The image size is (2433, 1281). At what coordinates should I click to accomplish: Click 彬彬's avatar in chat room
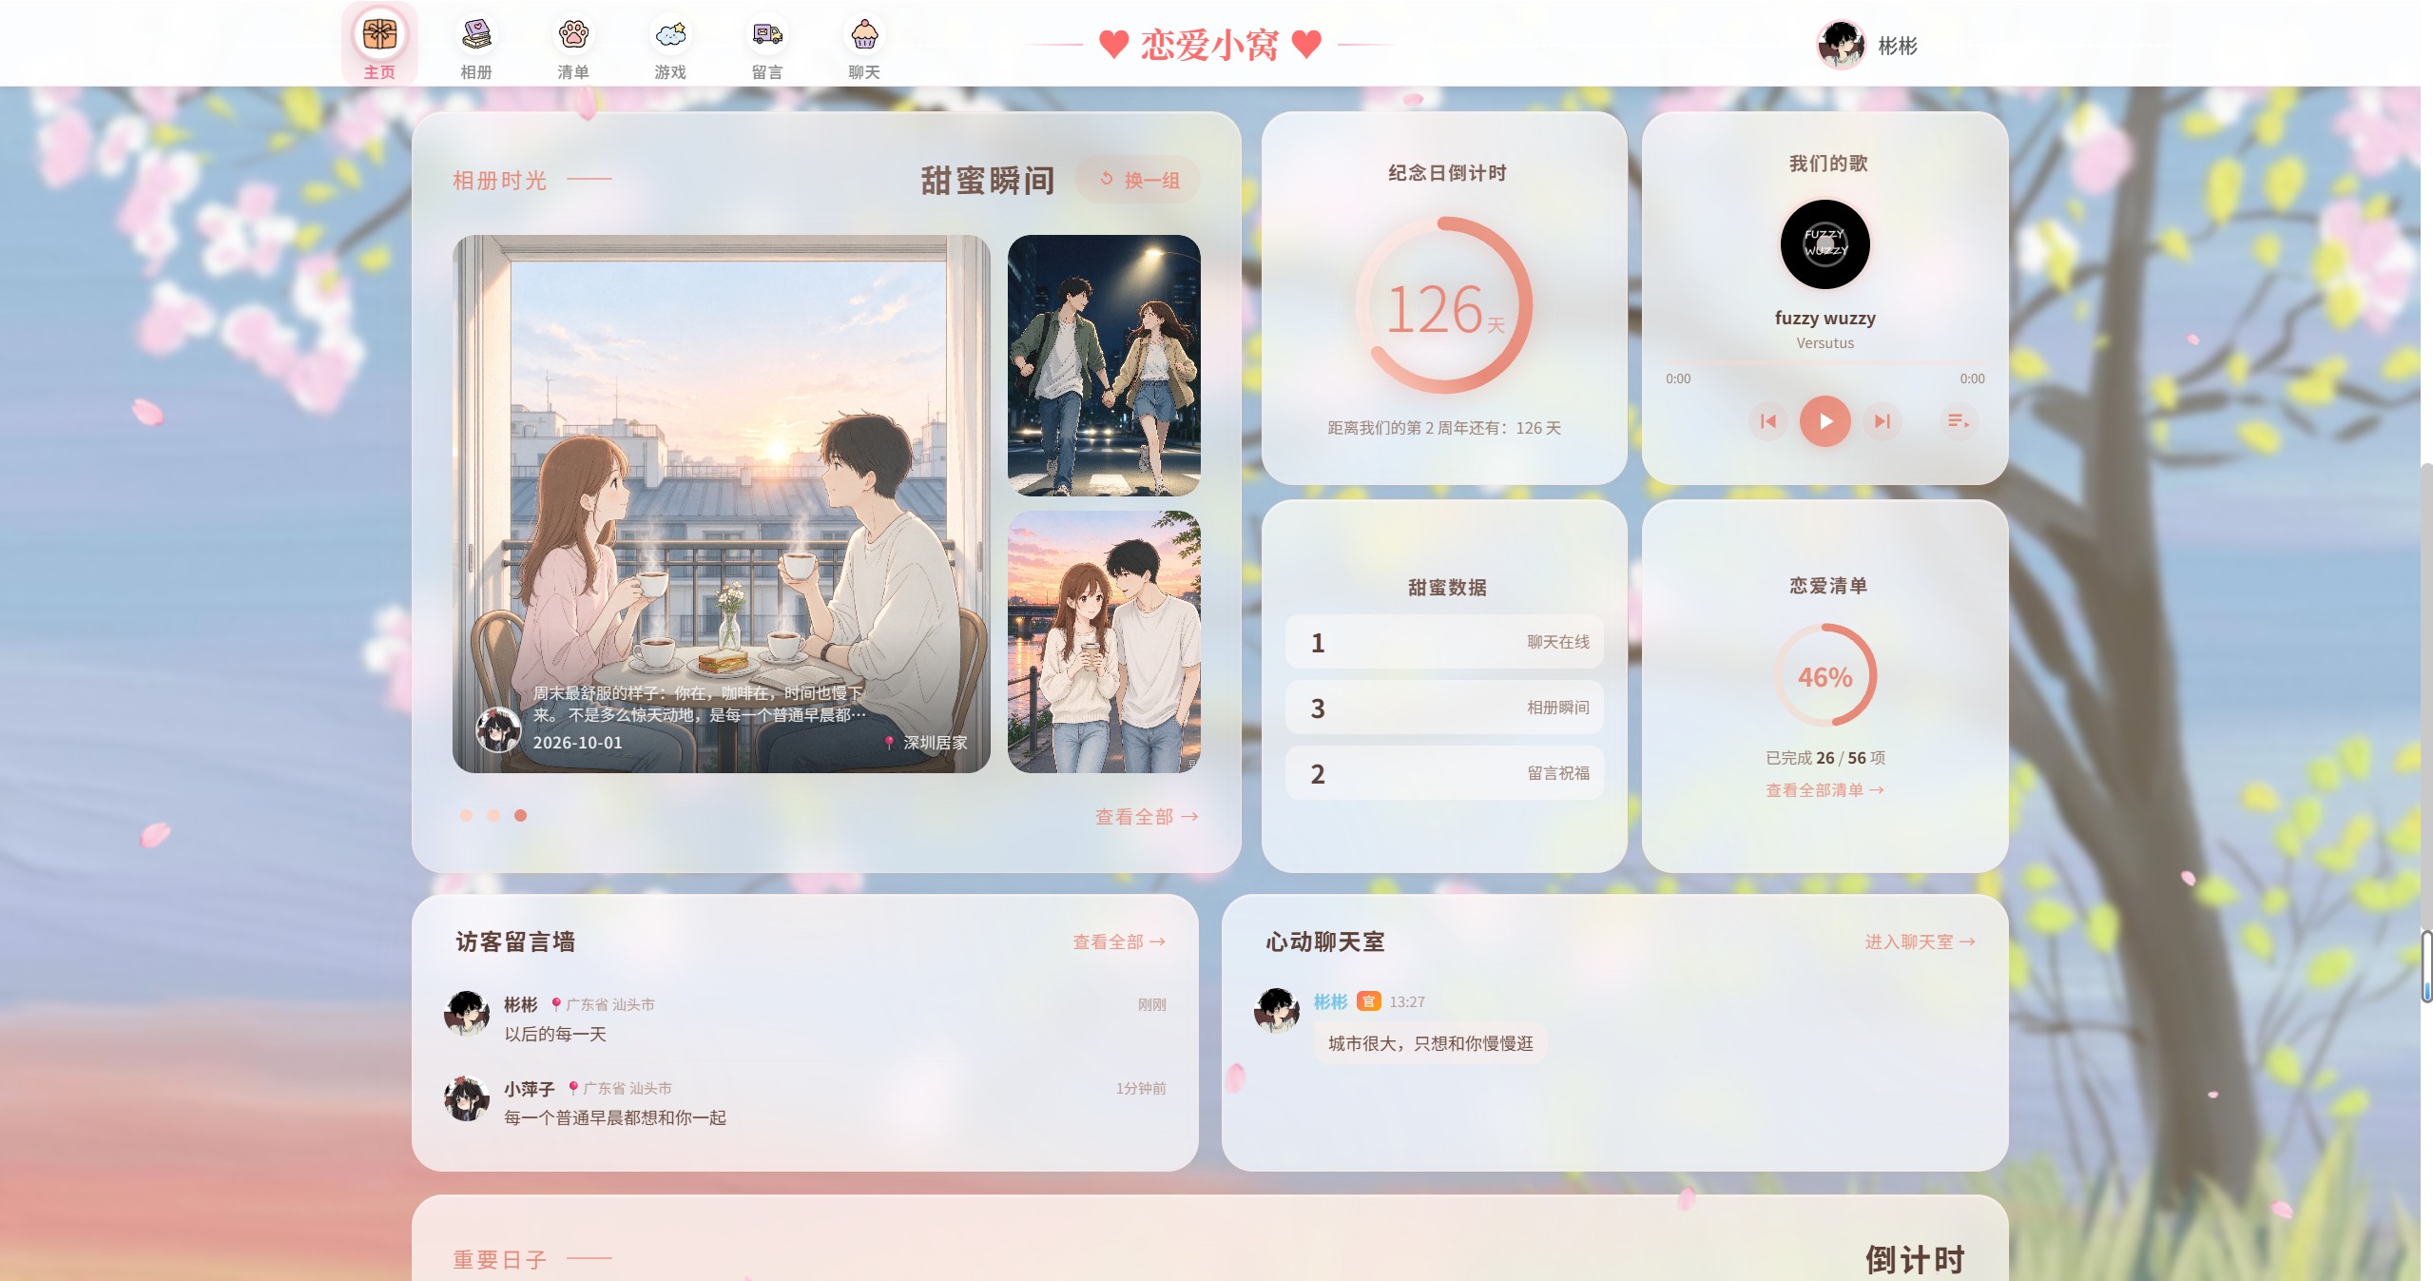click(x=1277, y=1010)
